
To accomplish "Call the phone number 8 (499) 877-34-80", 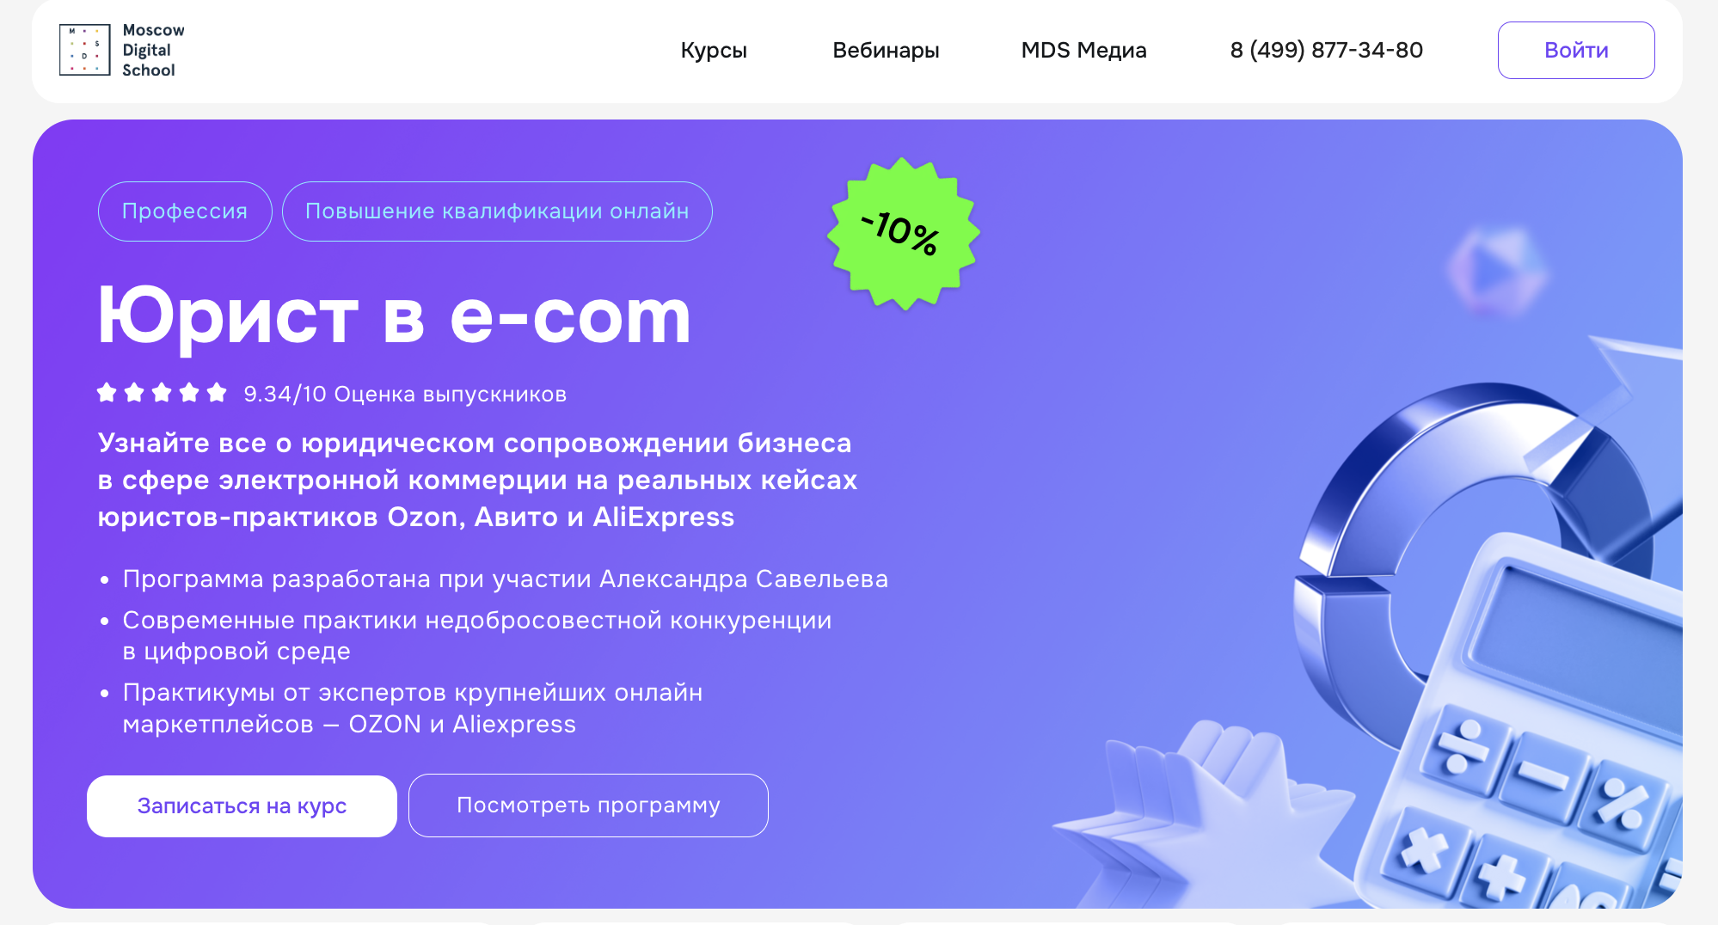I will click(1326, 50).
